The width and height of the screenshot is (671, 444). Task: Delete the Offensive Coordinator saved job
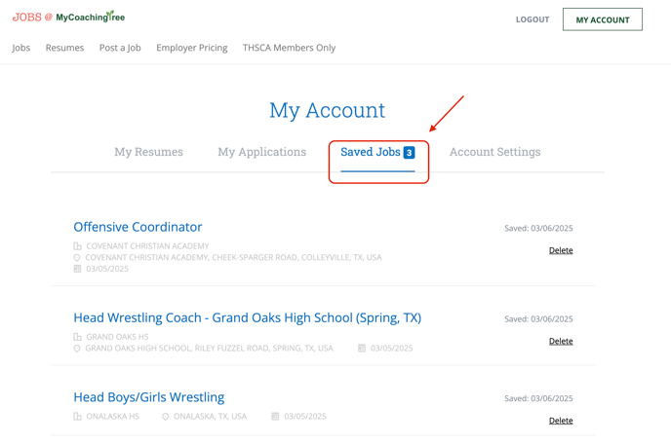(561, 250)
